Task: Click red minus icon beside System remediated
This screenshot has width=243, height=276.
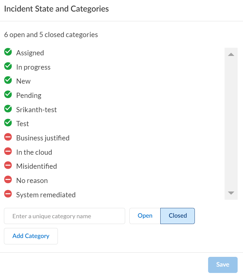Action: pyautogui.click(x=8, y=194)
